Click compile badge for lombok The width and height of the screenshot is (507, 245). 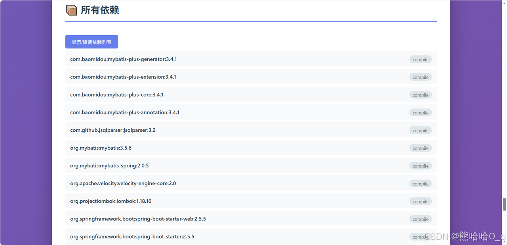coord(420,201)
